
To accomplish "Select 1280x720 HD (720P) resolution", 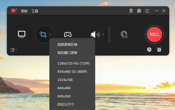I will 74,63.
